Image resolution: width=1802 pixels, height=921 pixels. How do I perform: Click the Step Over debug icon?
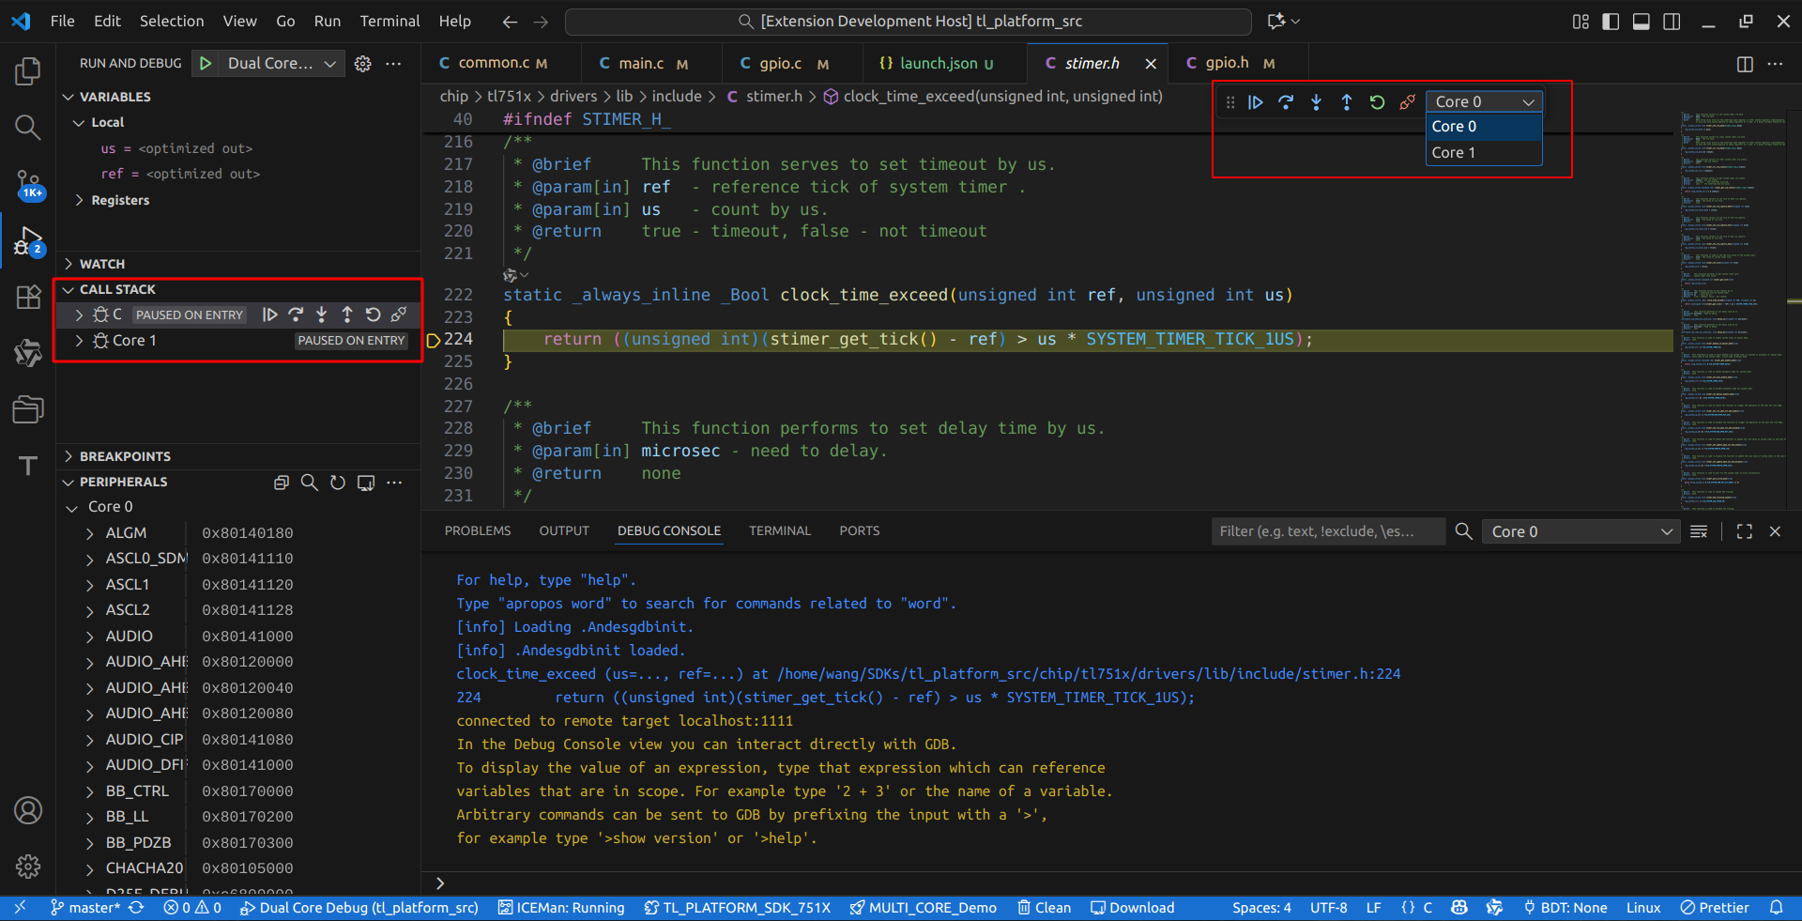click(x=1286, y=102)
